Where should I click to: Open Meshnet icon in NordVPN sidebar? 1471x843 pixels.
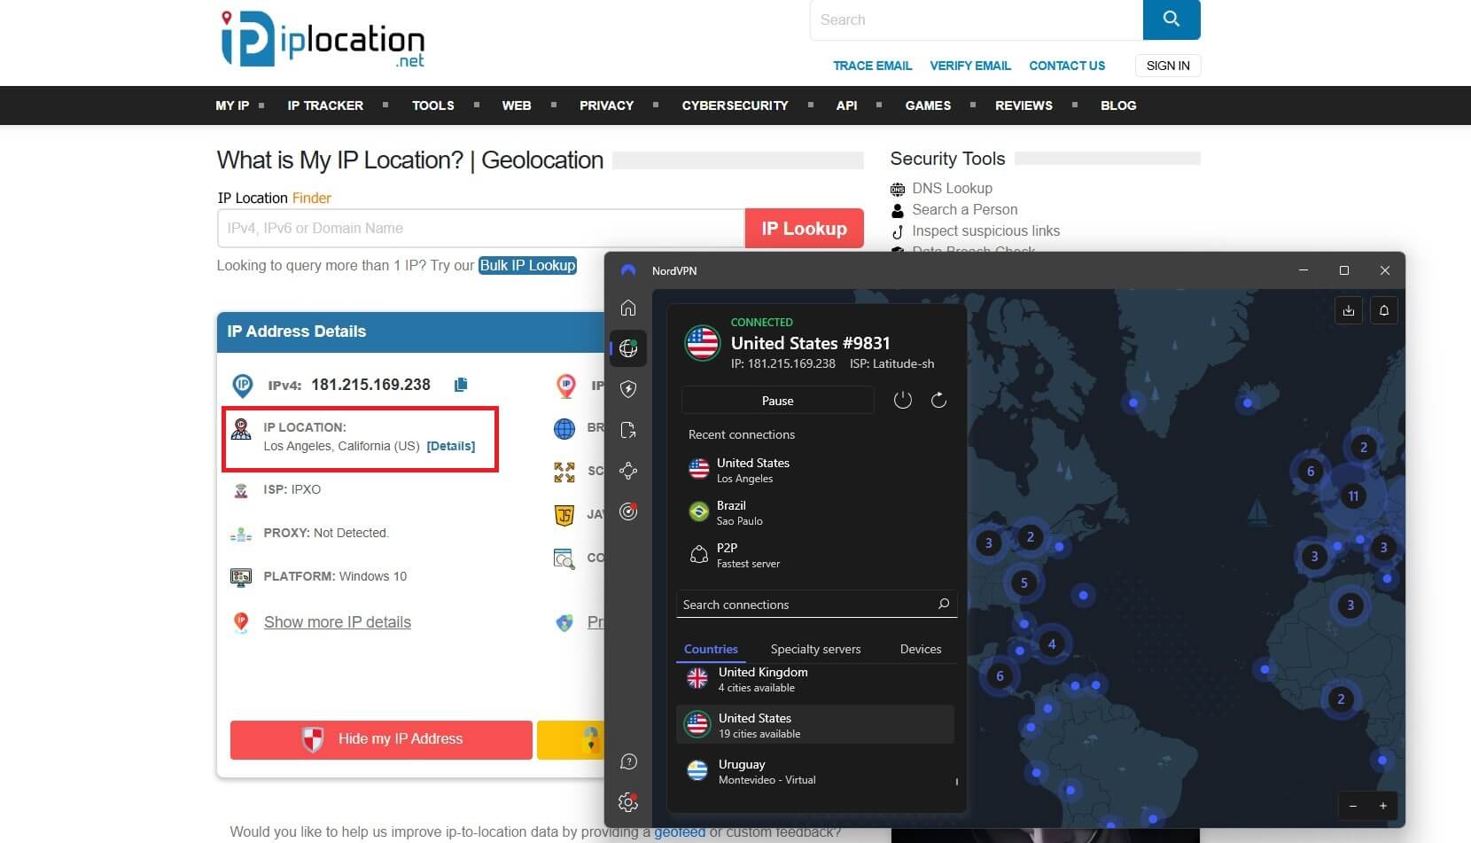(628, 471)
